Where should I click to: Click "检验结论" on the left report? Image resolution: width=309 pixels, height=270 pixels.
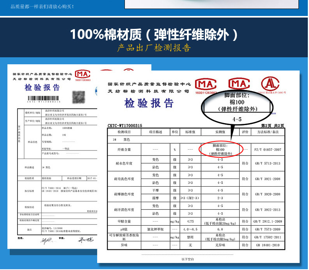pyautogui.click(x=29, y=207)
